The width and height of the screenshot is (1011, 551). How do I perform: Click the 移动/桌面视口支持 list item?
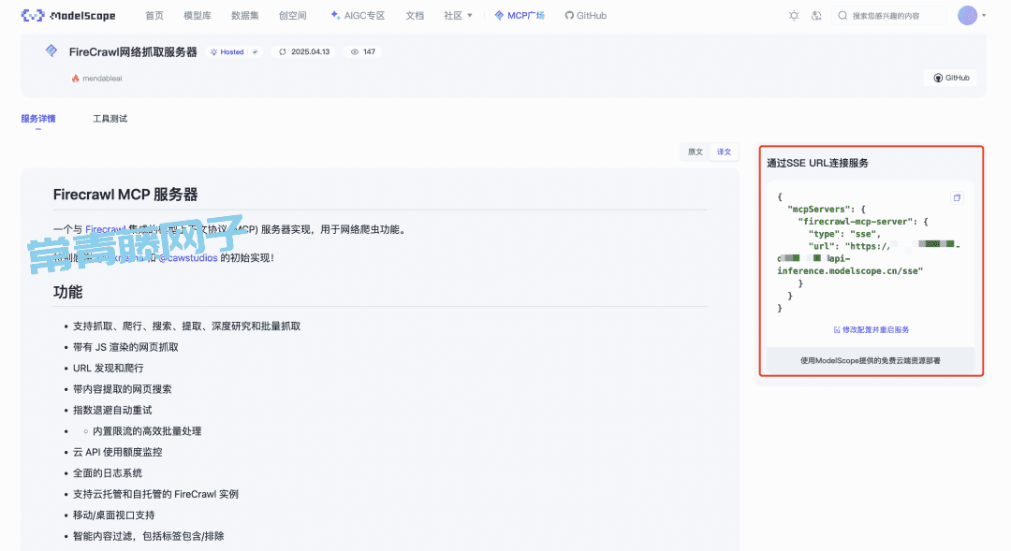point(113,515)
